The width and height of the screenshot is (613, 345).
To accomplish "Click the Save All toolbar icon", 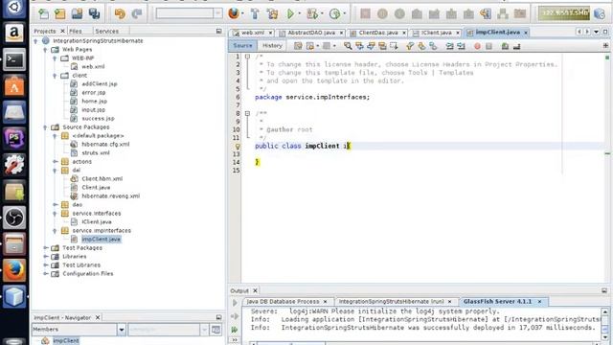I will click(x=94, y=14).
